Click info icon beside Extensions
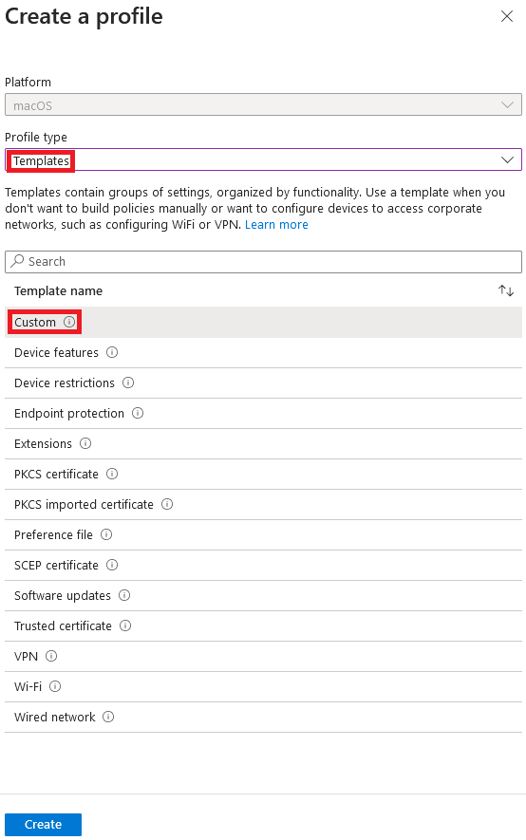Viewport: 526px width, 840px height. [x=85, y=443]
